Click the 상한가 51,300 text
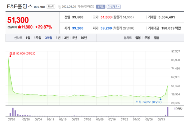The width and height of the screenshot is (184, 125). click(123, 17)
